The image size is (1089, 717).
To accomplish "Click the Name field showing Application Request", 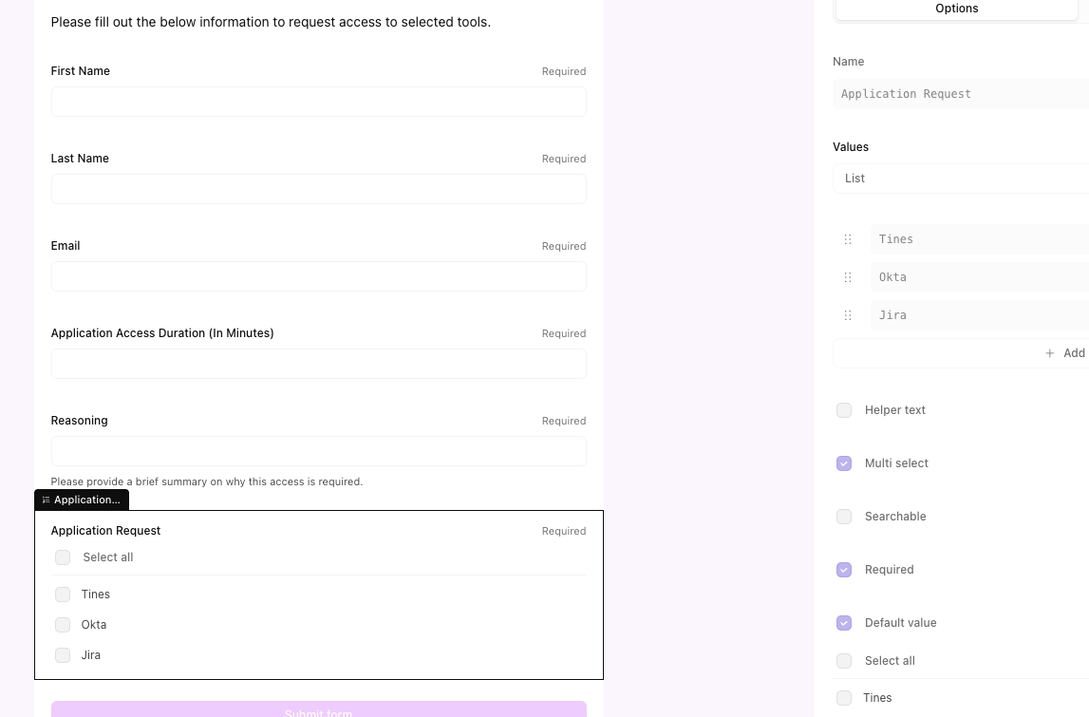I will pyautogui.click(x=959, y=94).
